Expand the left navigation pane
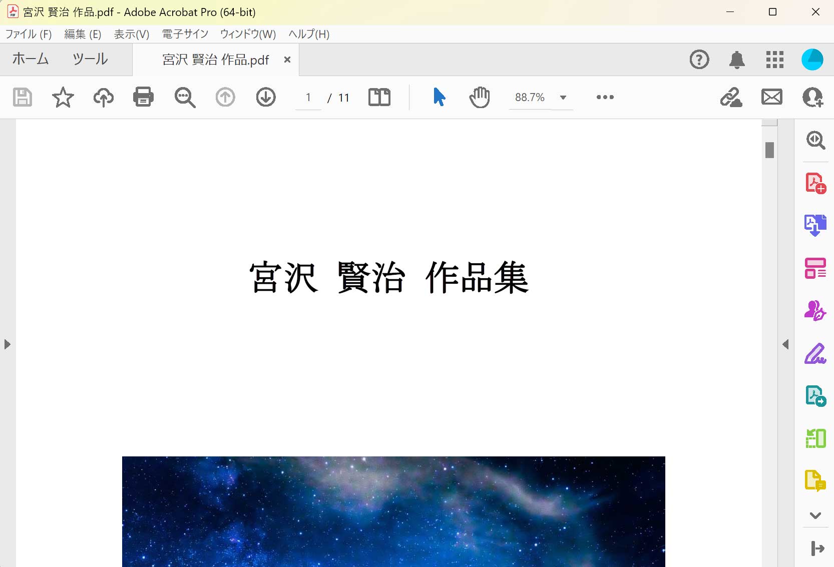The height and width of the screenshot is (567, 834). tap(7, 344)
